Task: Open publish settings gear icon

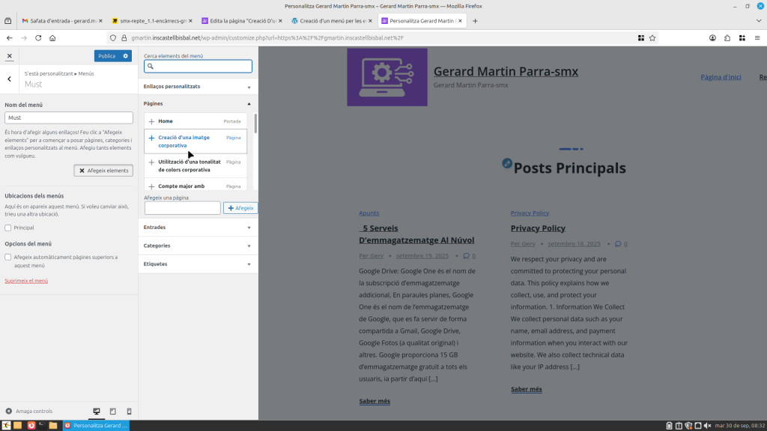Action: (126, 56)
